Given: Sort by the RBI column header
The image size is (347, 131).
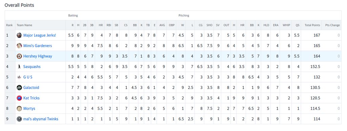Looking at the screenshot, I should (109, 25).
